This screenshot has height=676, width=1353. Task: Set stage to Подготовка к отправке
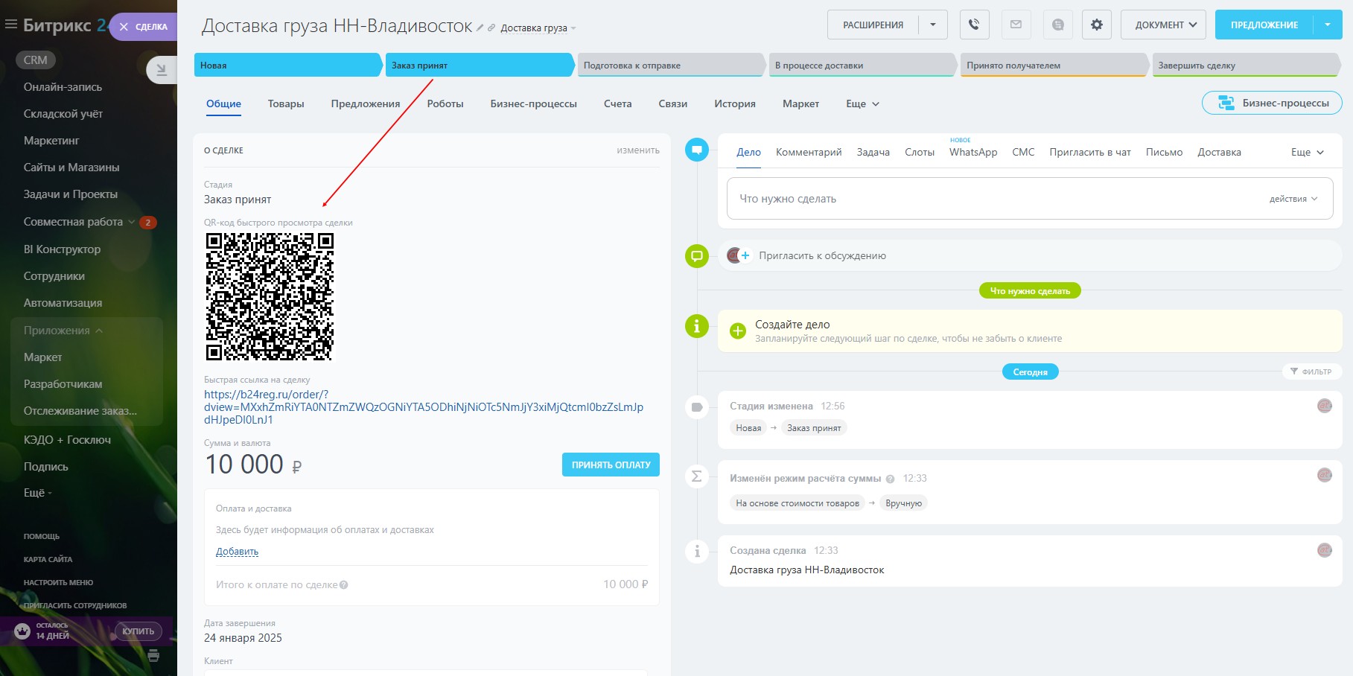(x=672, y=66)
